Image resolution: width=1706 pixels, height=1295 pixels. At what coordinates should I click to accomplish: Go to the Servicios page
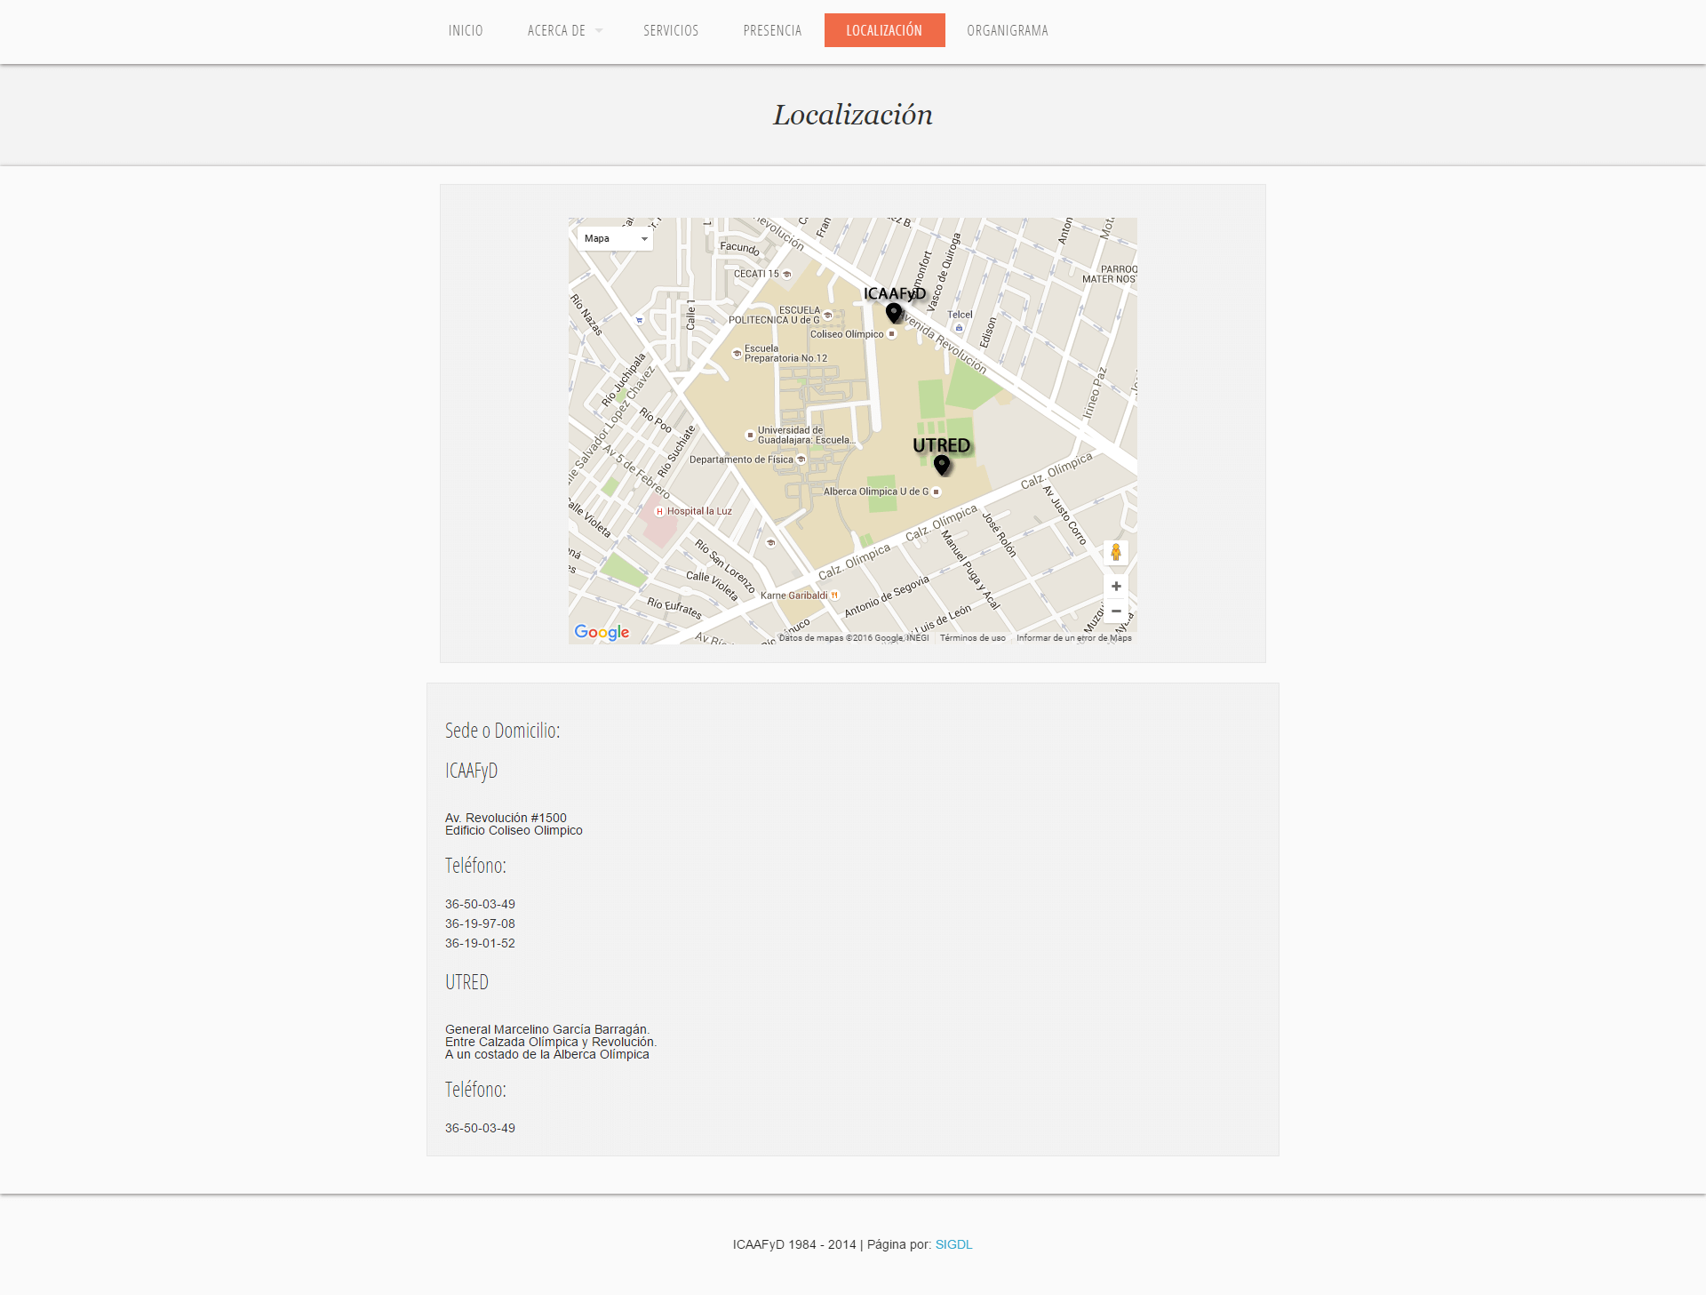[x=671, y=31]
